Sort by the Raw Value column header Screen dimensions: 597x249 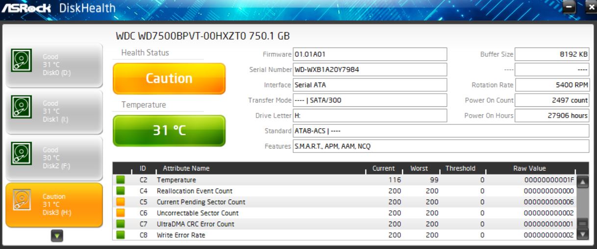[x=529, y=168]
